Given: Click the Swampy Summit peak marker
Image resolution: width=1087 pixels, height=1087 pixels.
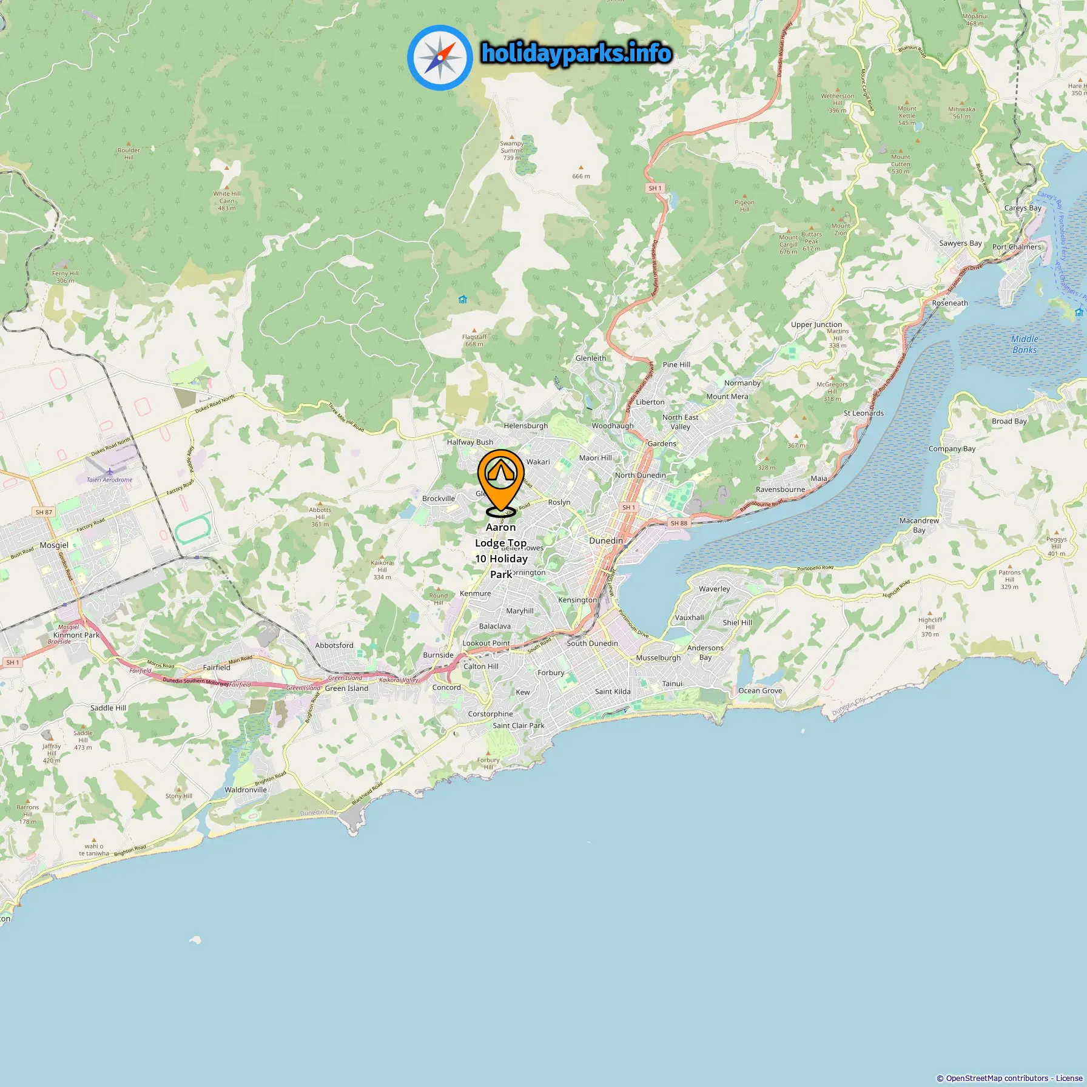Looking at the screenshot, I should tap(512, 137).
